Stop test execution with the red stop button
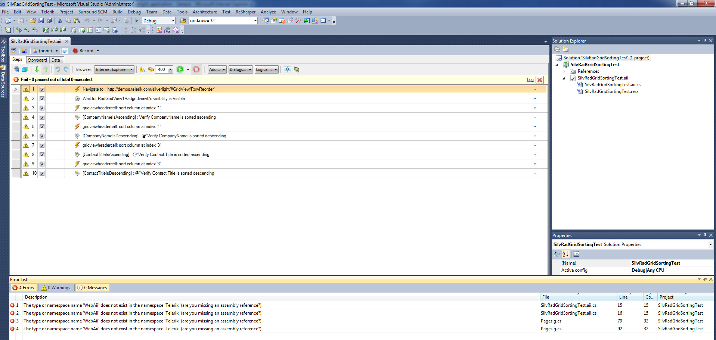716x340 pixels. pyautogui.click(x=196, y=69)
